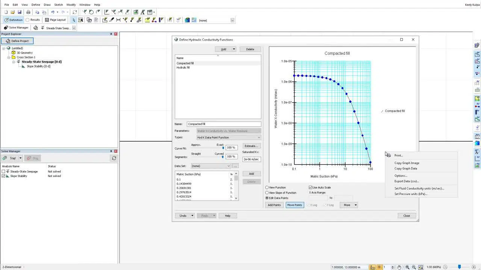481x270 pixels.
Task: Click the Print icon in the top toolbar
Action: coord(28,12)
